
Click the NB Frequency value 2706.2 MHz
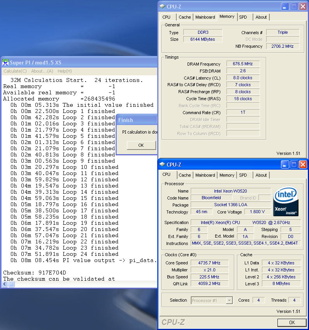[x=283, y=46]
